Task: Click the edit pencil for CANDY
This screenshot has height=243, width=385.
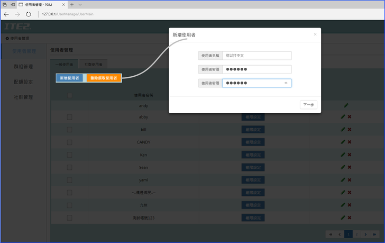Action: (x=343, y=142)
